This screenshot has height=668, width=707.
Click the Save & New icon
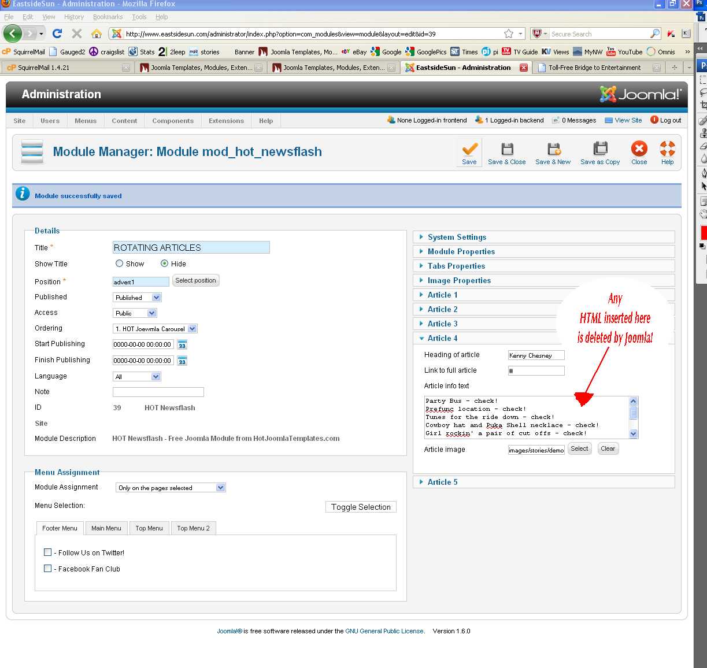553,153
